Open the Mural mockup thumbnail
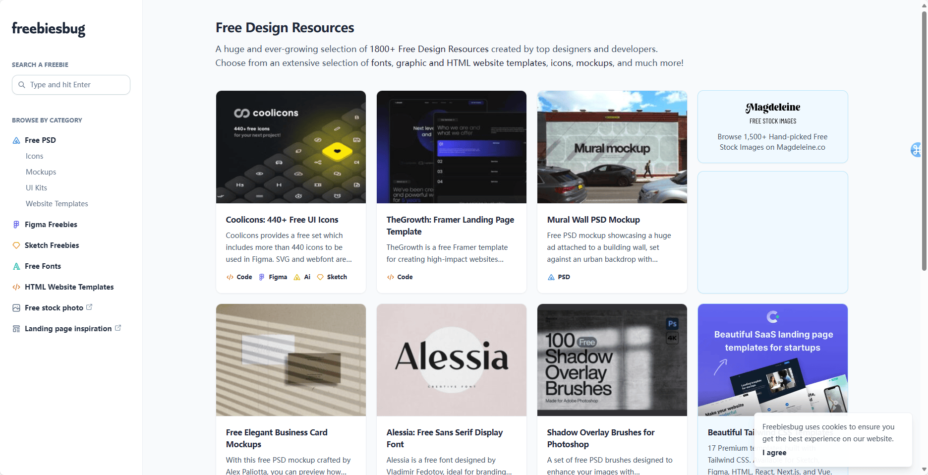928x475 pixels. coord(612,147)
